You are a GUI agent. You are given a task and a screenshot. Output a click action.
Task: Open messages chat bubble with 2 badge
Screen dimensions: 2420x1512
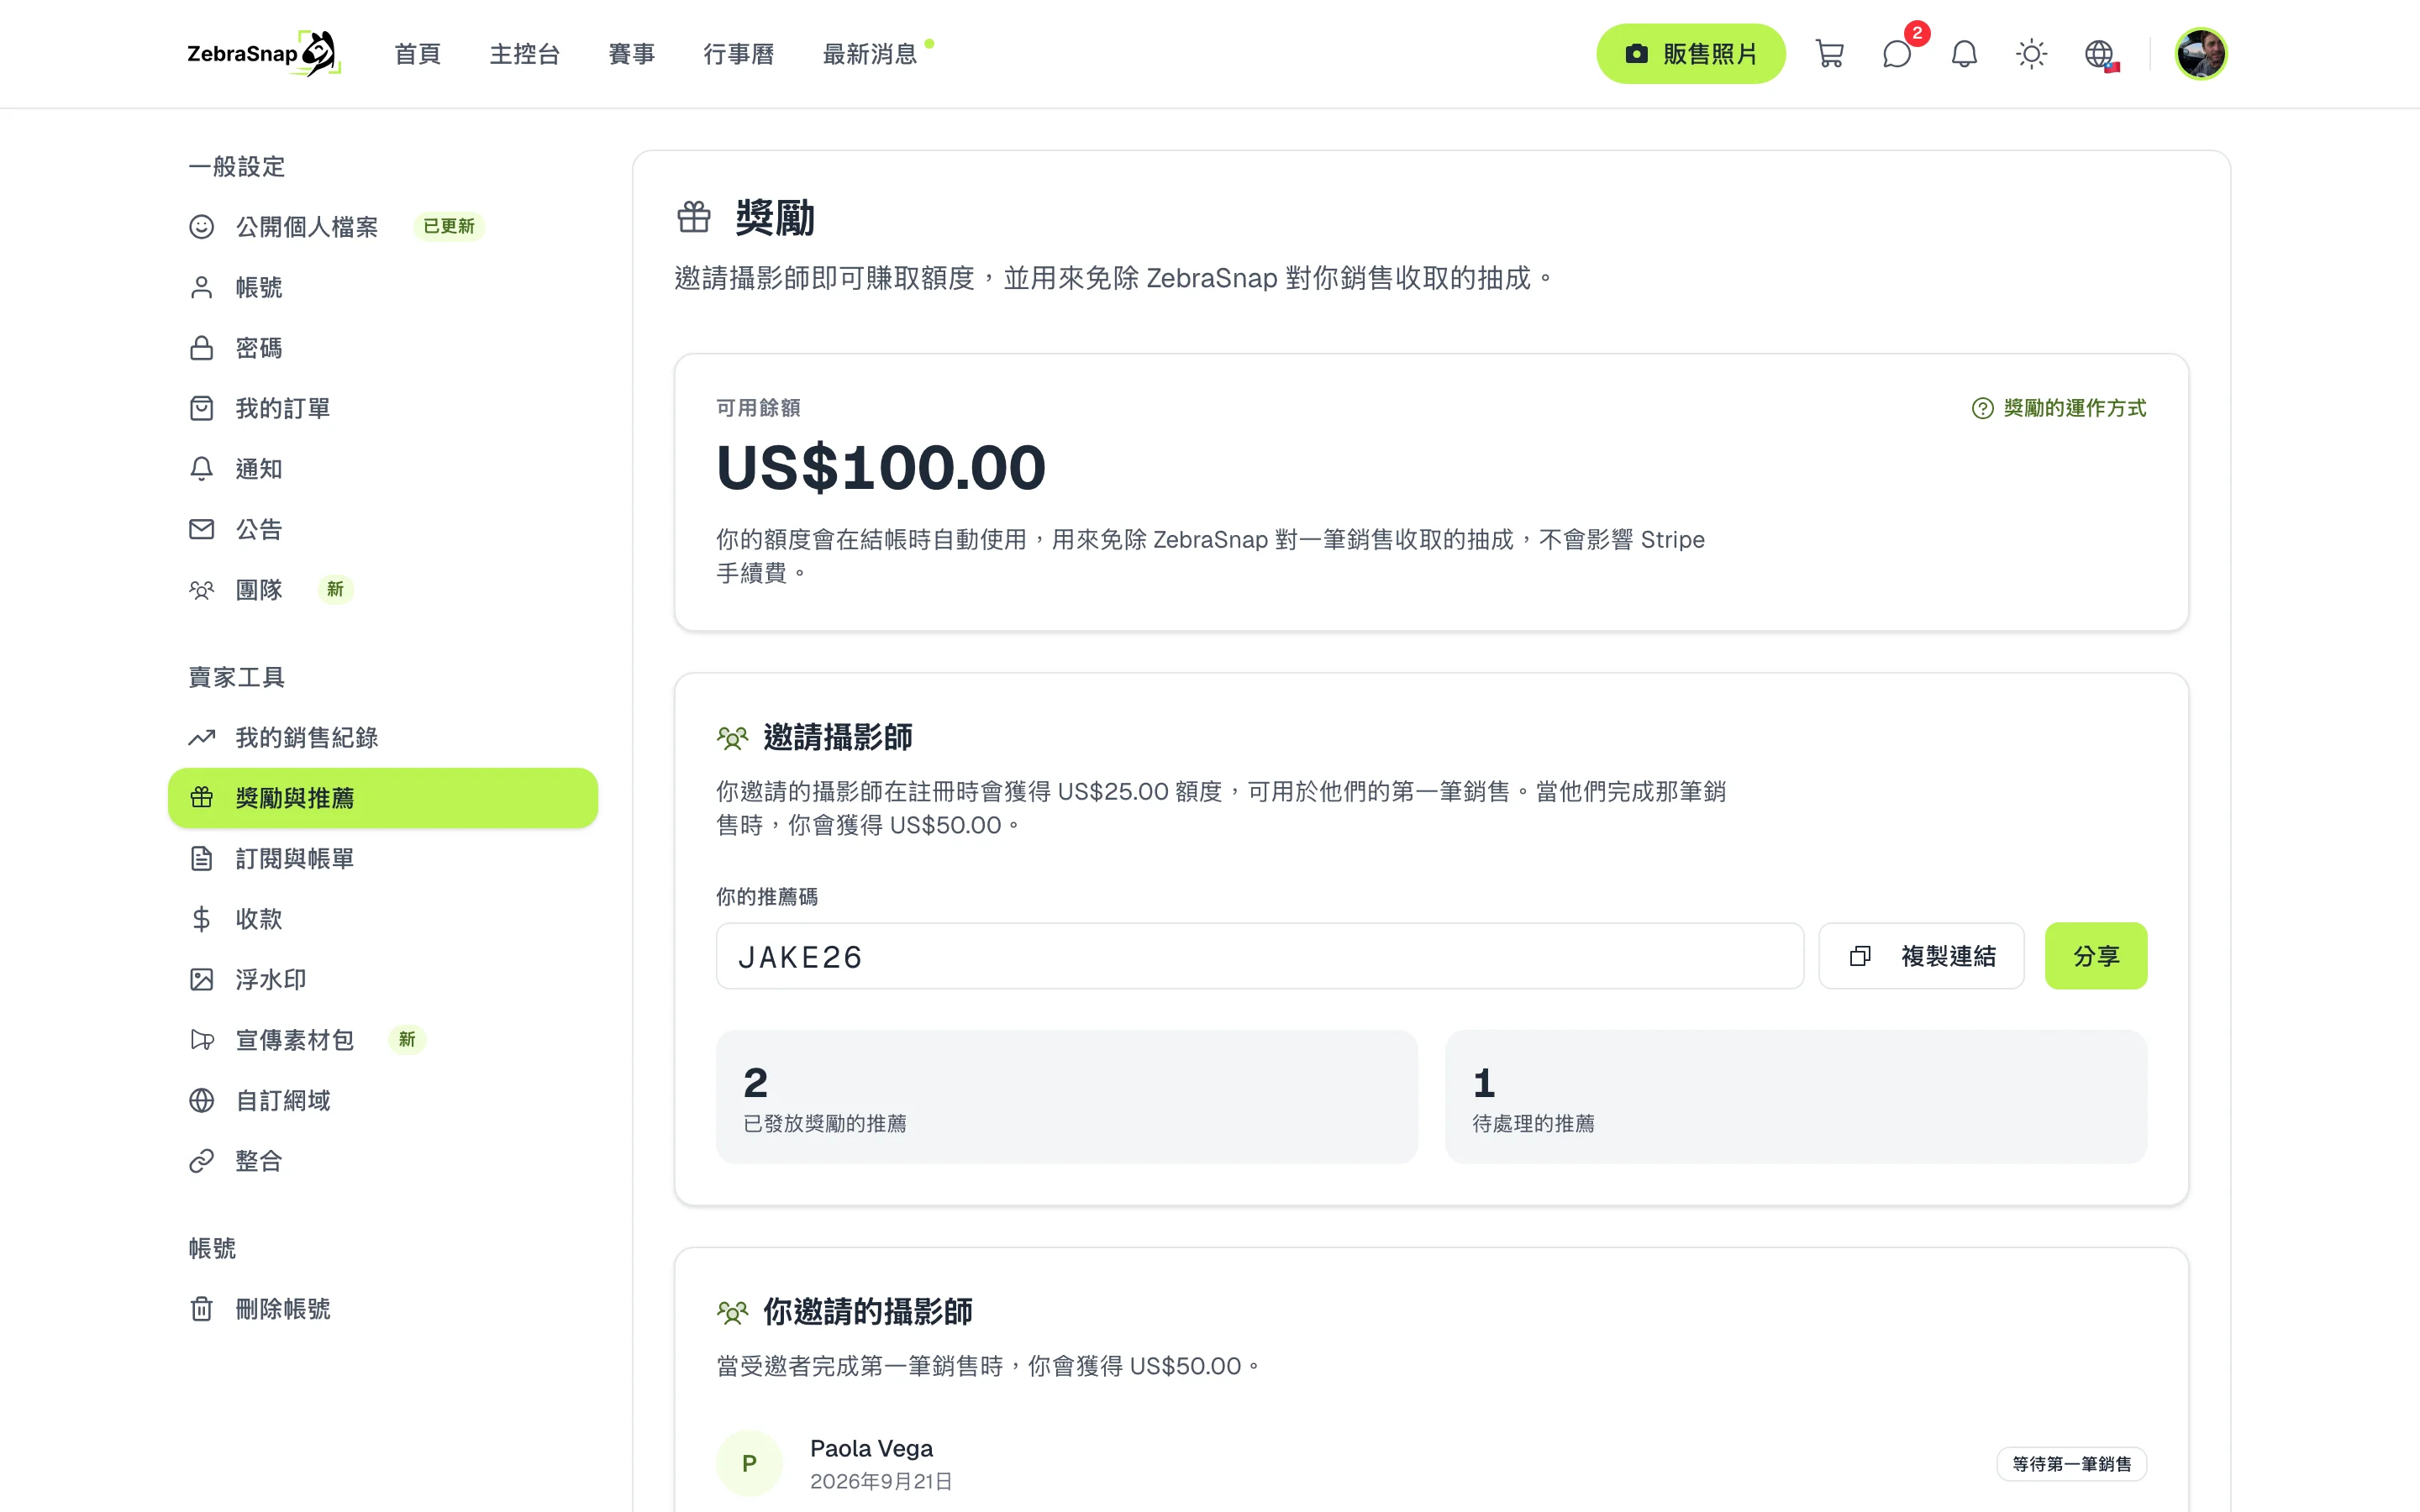[x=1897, y=54]
